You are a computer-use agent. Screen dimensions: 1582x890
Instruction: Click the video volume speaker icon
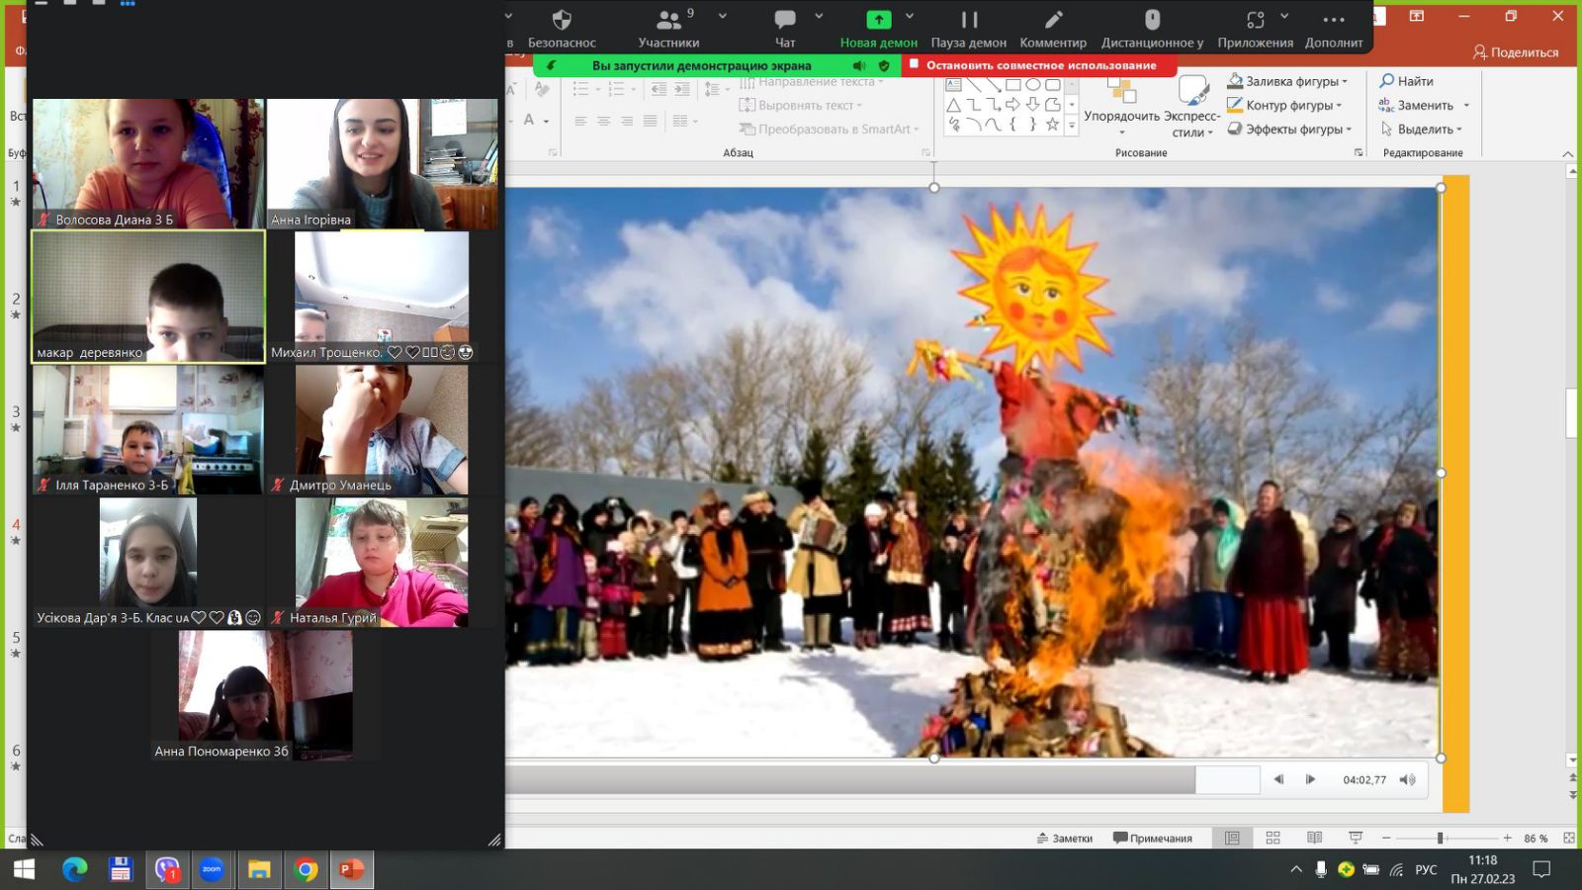pyautogui.click(x=1408, y=779)
